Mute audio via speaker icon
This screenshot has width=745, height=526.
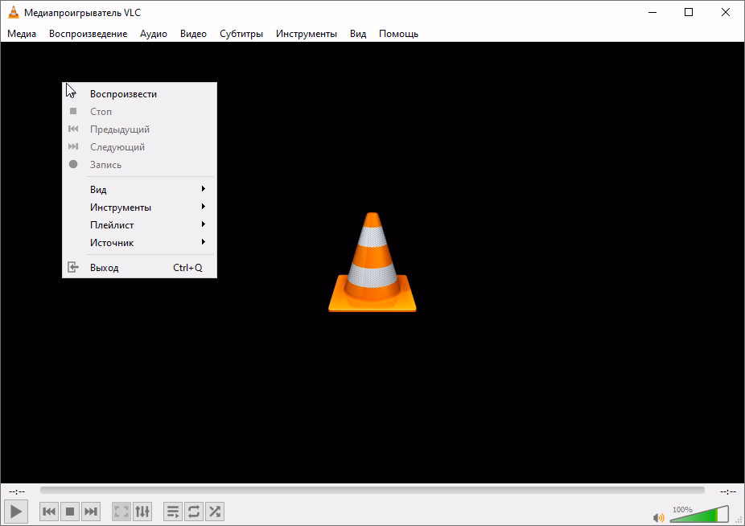click(x=658, y=517)
